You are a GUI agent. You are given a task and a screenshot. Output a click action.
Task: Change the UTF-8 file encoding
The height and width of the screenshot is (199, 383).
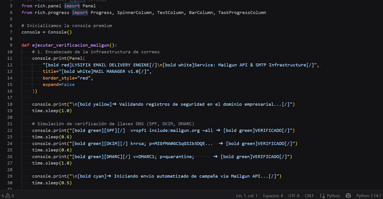click(x=293, y=196)
